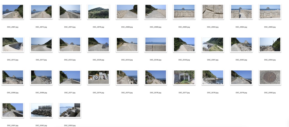Viewport: 289px width, 127px height.
Task: Choose the DSC_5075.jpg photo thumbnail
Action: tap(127, 77)
